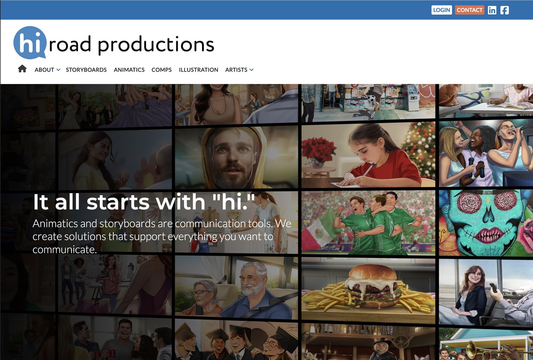This screenshot has width=533, height=360.
Task: Click the hi road productions logo
Action: [x=114, y=43]
